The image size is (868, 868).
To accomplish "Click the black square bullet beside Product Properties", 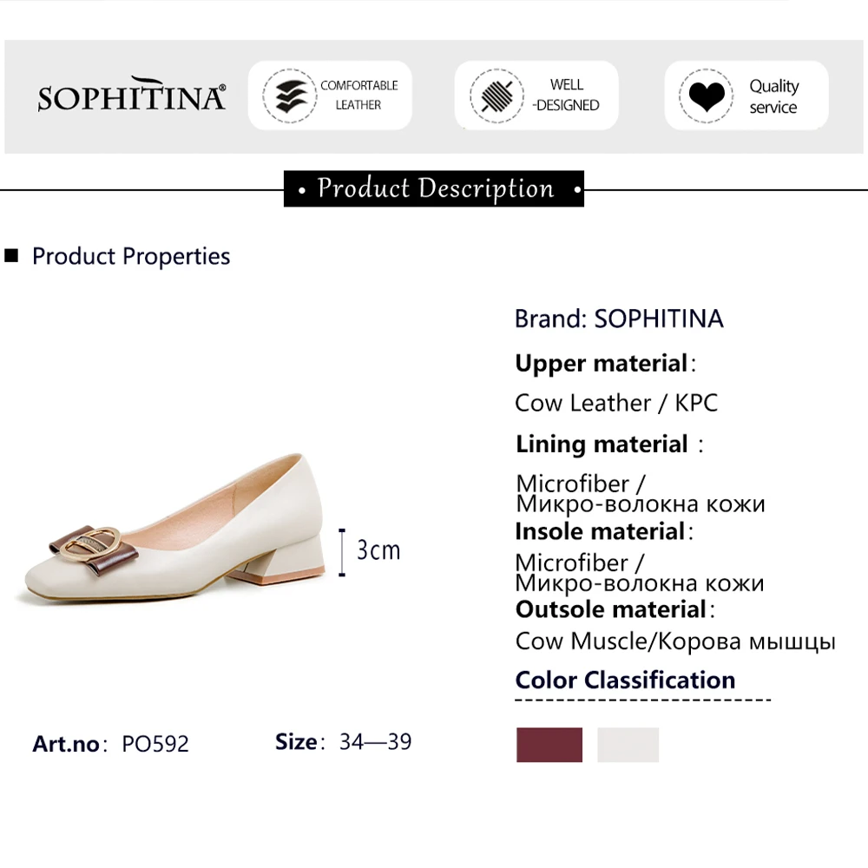I will (x=11, y=256).
